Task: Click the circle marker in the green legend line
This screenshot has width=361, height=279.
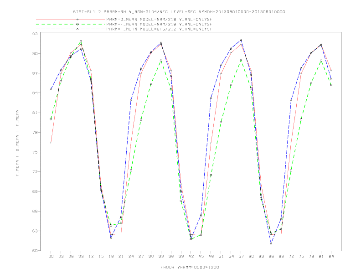Action: 77,24
